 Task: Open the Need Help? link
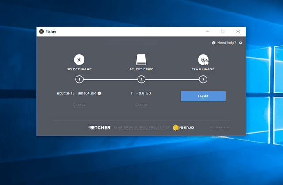[226, 43]
